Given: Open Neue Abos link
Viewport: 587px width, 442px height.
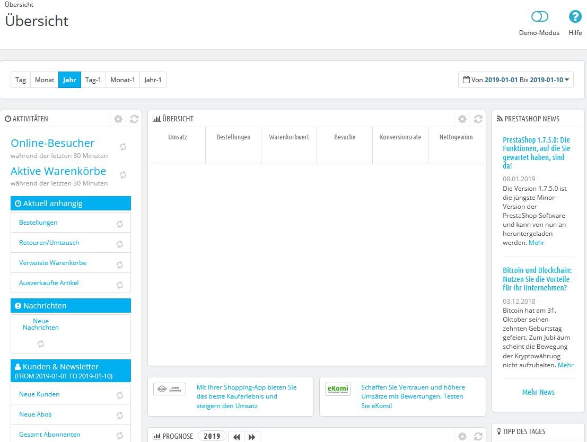Looking at the screenshot, I should [35, 414].
